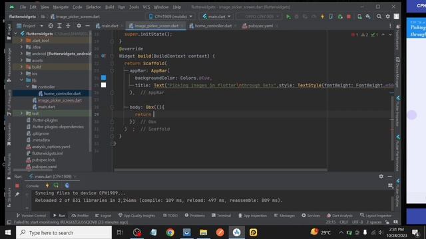Collapse the flutterwidgets project root
The width and height of the screenshot is (426, 239).
coord(15,34)
